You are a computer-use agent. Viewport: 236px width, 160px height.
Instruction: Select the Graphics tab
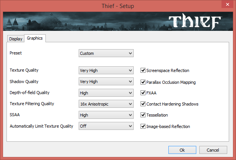[35, 38]
